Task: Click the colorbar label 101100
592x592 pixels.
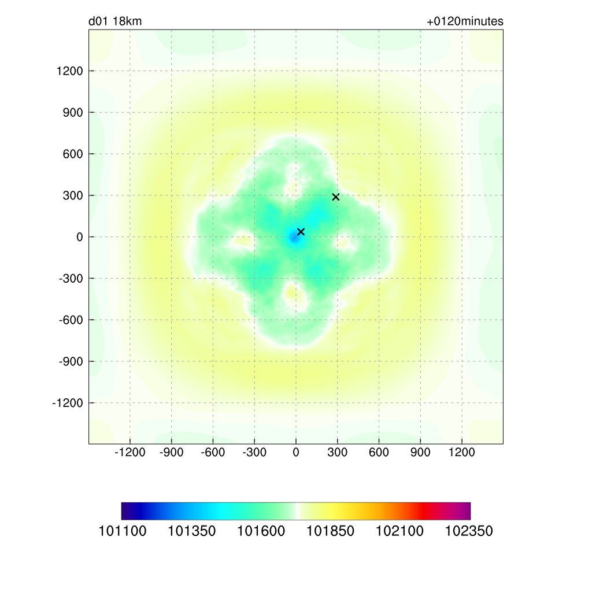Action: 123,531
